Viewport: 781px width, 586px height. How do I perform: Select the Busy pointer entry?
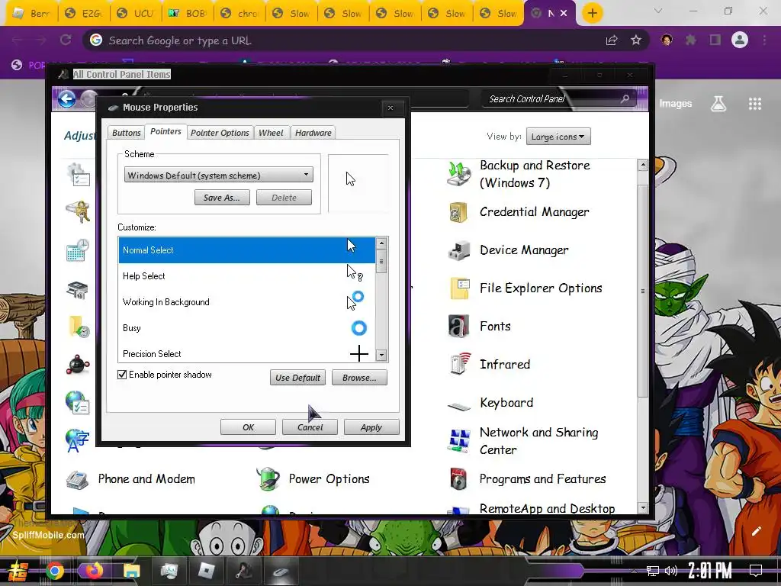[247, 328]
